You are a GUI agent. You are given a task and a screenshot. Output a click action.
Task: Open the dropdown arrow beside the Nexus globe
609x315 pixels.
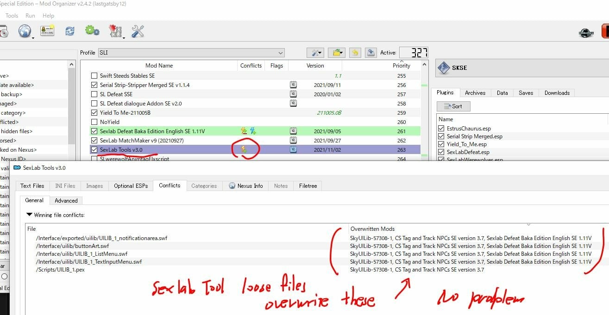(x=33, y=38)
